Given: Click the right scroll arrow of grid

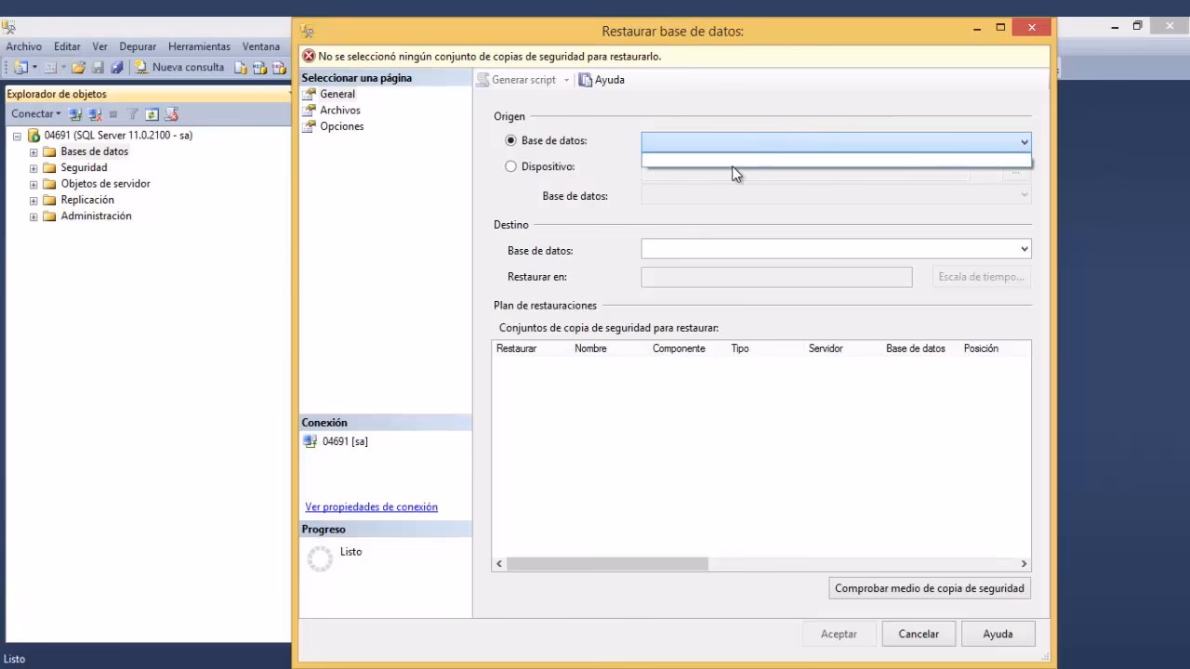Looking at the screenshot, I should click(x=1024, y=564).
